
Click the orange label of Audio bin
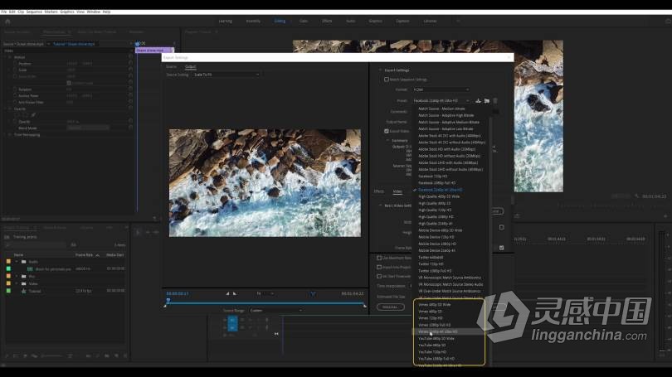8,262
